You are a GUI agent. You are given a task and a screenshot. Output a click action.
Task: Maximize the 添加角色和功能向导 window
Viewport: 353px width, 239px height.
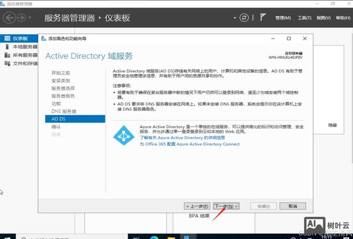coord(289,39)
